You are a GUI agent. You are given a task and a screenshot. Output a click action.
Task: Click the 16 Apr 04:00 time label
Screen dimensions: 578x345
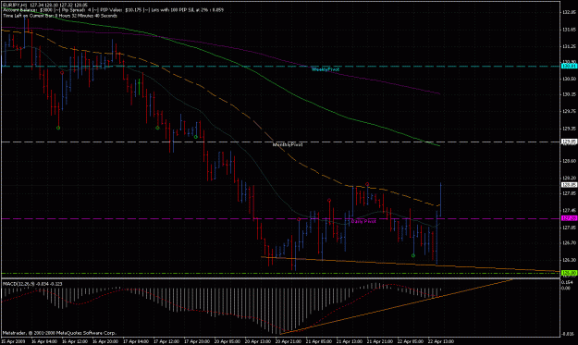[x=43, y=341]
